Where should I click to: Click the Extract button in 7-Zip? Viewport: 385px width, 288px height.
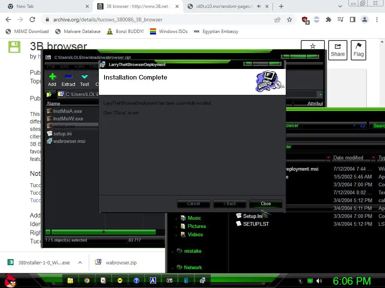68,80
